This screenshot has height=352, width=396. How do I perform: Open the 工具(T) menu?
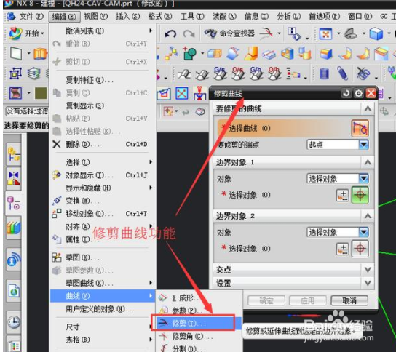(x=192, y=17)
